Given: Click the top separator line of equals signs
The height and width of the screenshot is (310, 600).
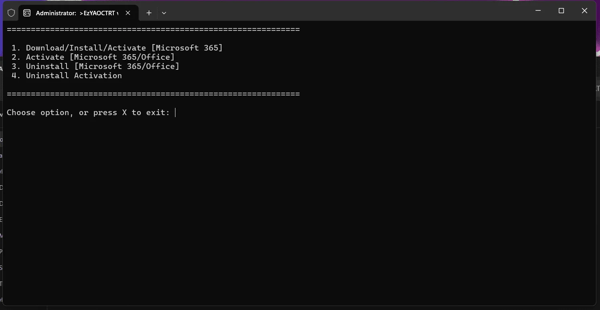Looking at the screenshot, I should pyautogui.click(x=153, y=30).
